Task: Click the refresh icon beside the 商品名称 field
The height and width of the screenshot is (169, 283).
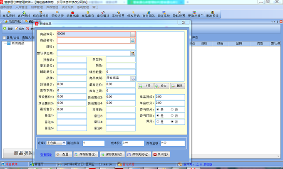Action: [x=133, y=41]
